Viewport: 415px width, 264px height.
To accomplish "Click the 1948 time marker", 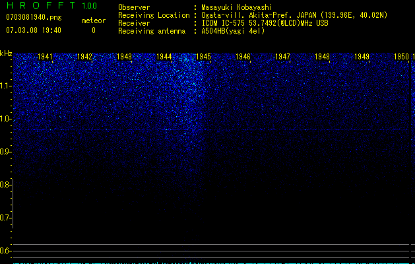I will tap(323, 57).
